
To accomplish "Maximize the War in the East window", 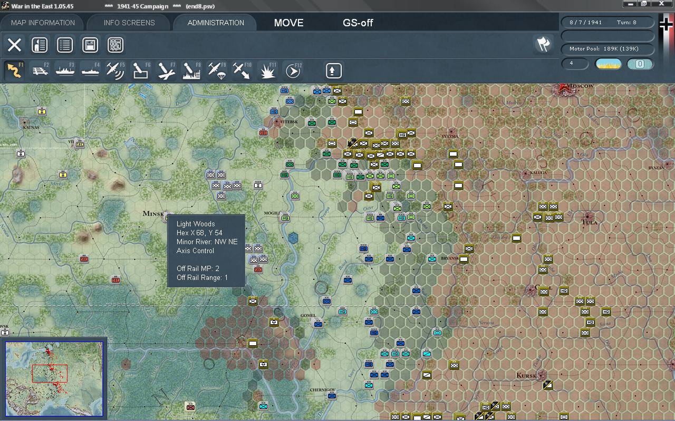I will (644, 4).
